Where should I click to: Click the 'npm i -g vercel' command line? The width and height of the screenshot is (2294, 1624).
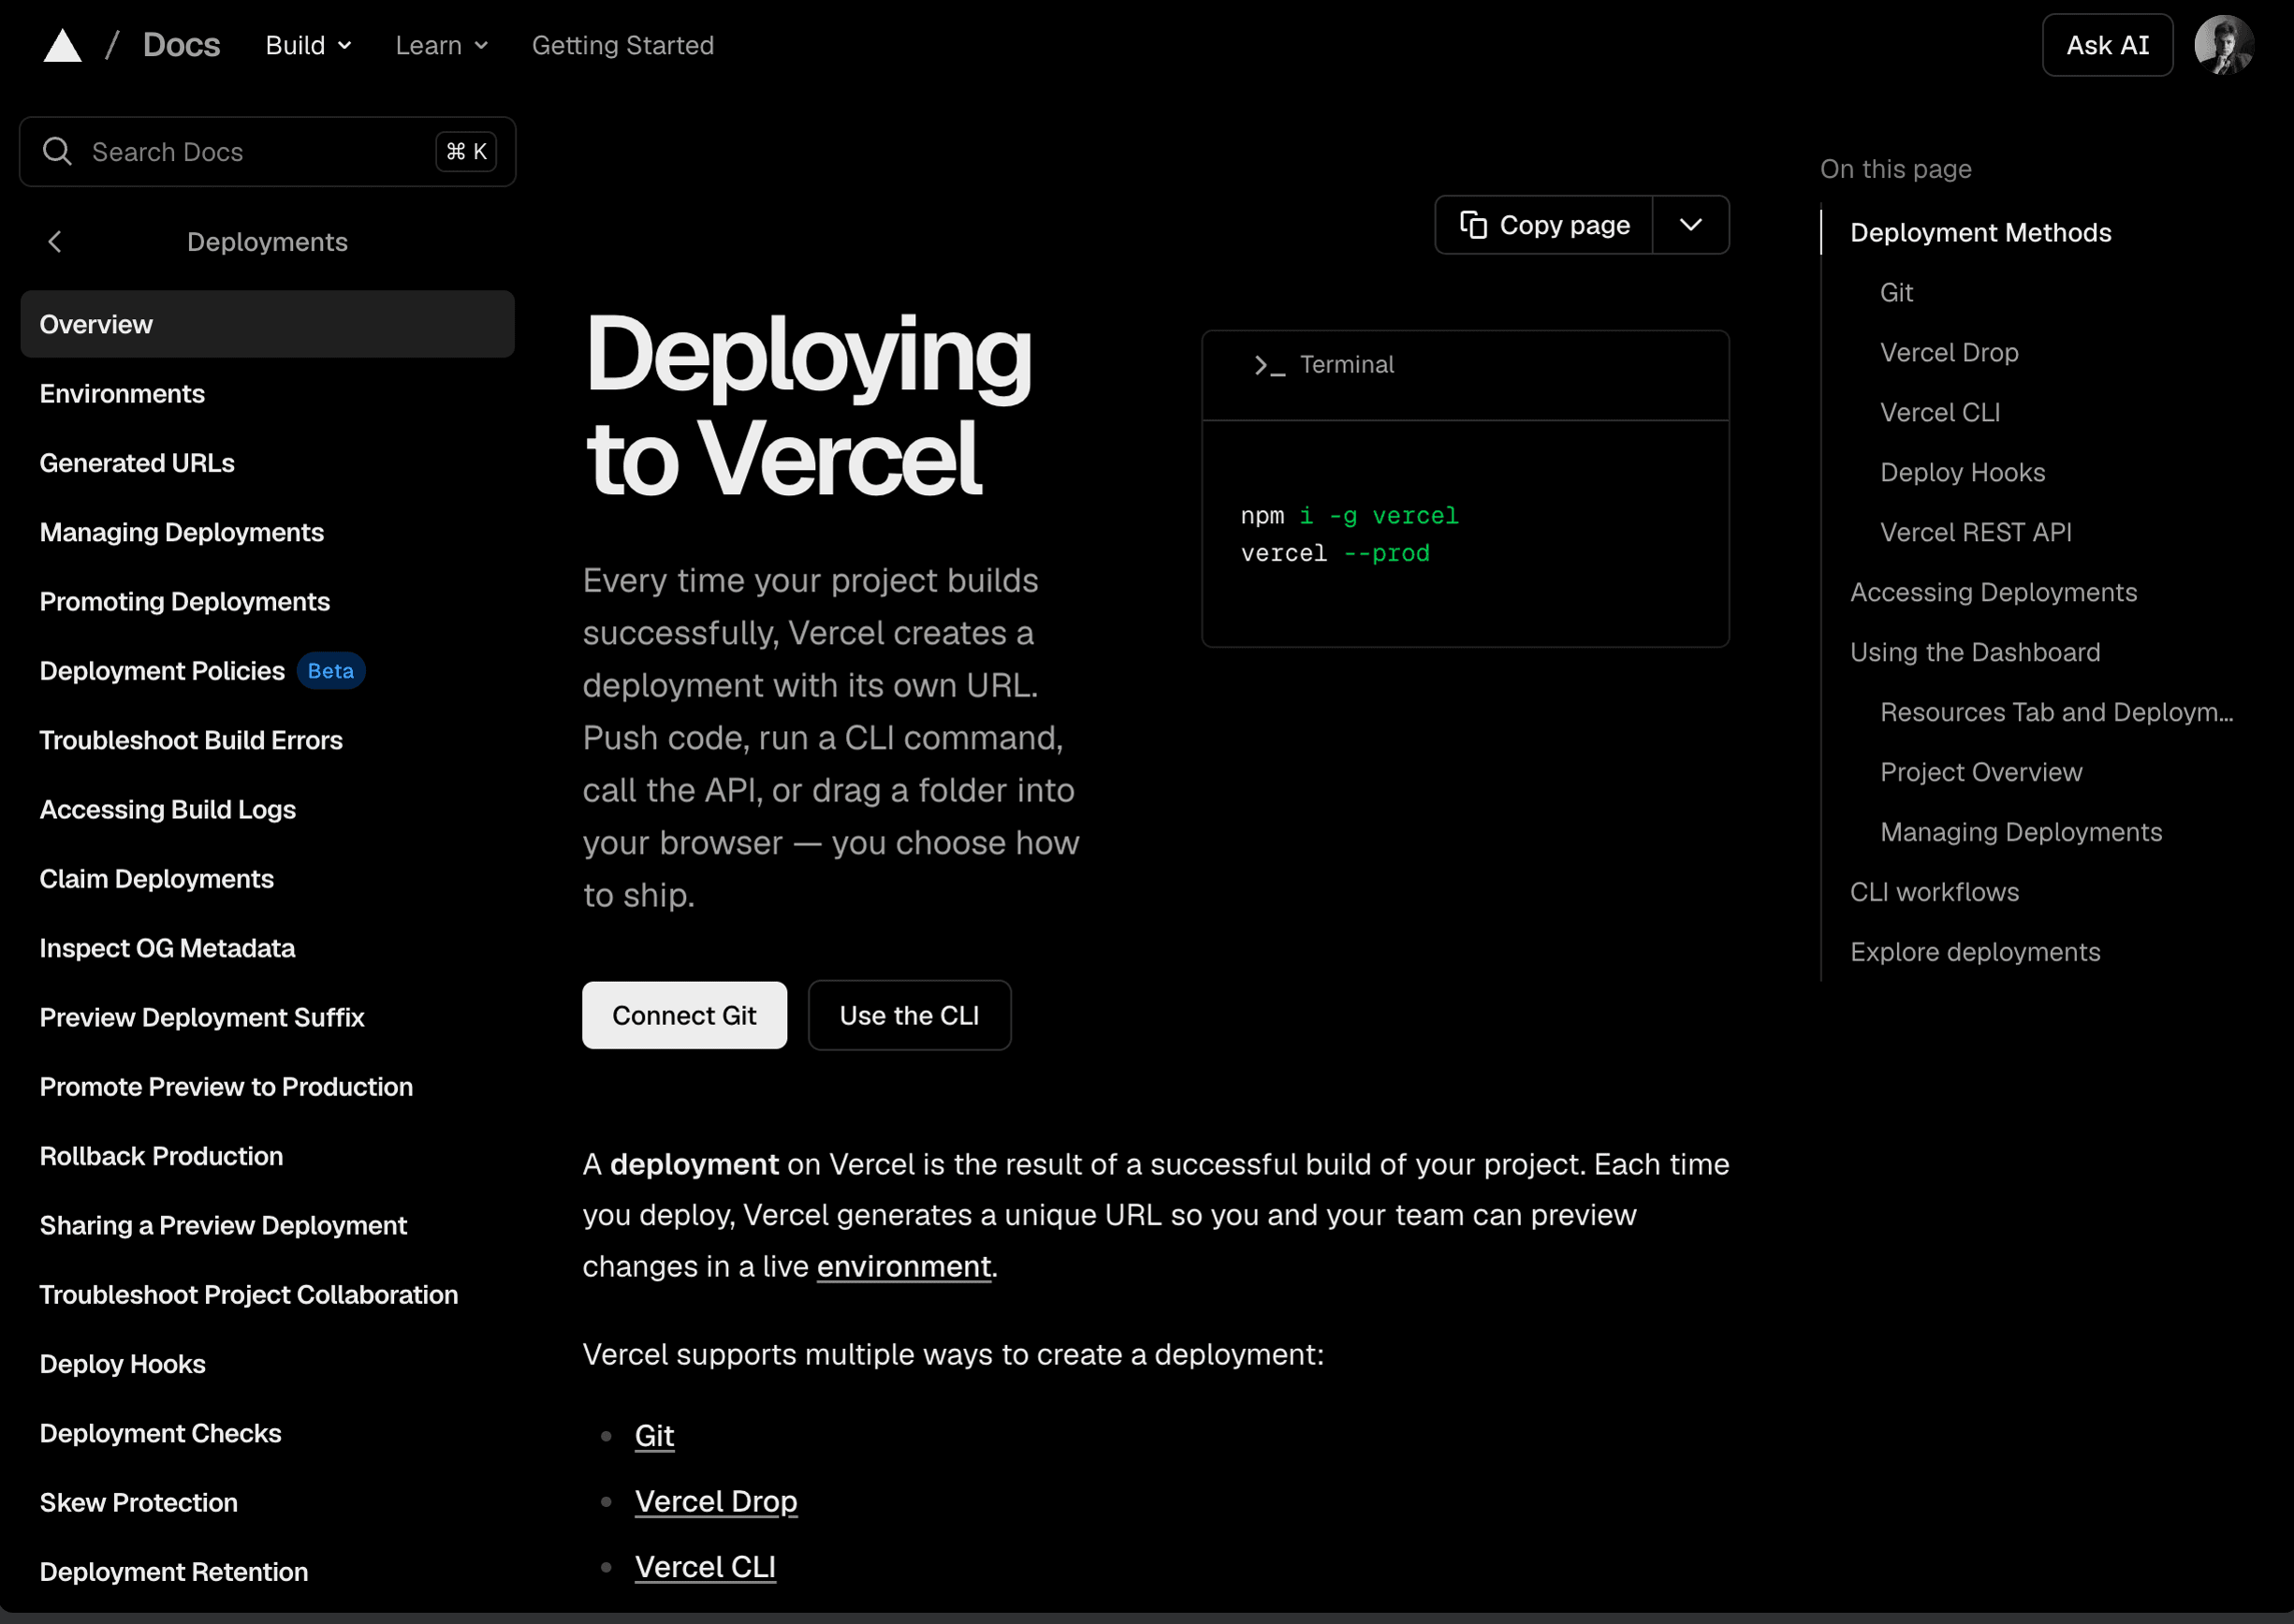point(1349,516)
